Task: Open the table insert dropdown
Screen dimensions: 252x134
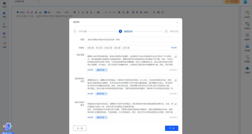Action: (99, 12)
